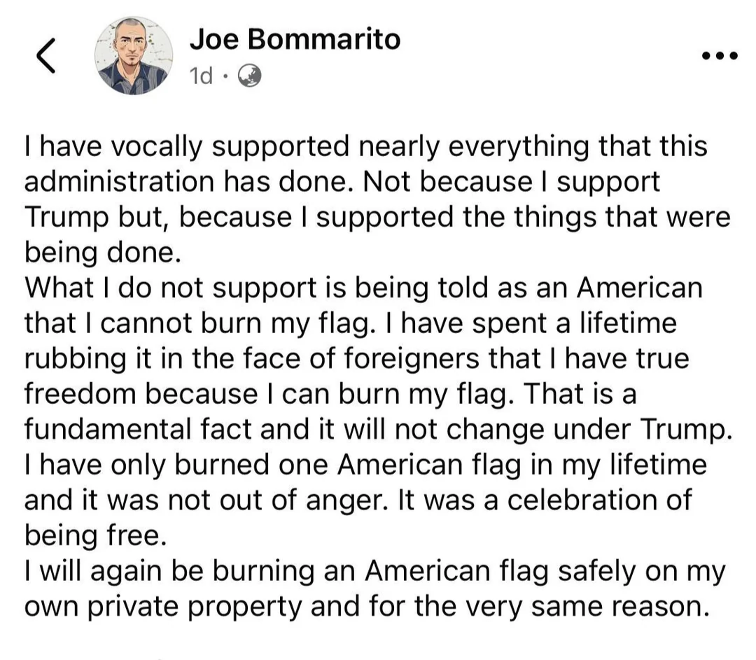Click the line starting "and it was not out"
Screen dimensions: 756x660
point(358,500)
